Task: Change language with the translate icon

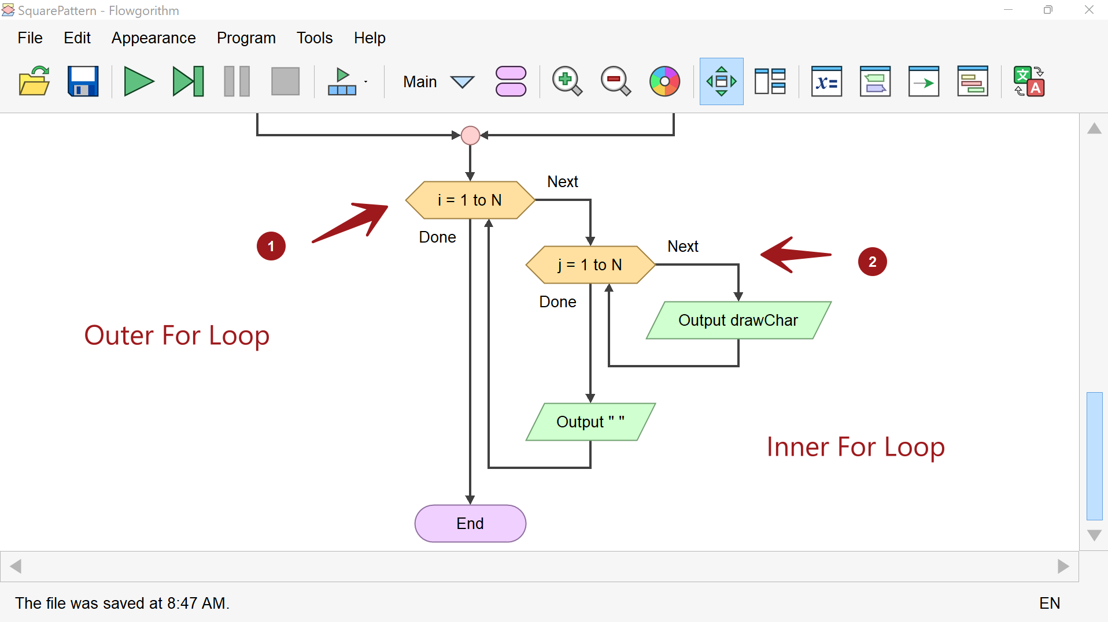Action: tap(1029, 81)
